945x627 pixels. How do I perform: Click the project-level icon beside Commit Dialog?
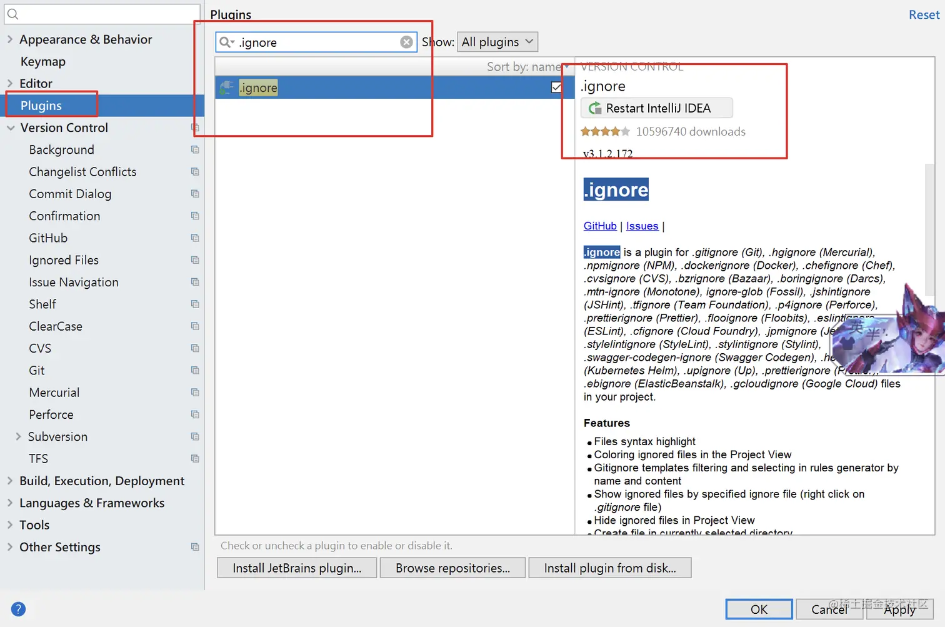[195, 194]
